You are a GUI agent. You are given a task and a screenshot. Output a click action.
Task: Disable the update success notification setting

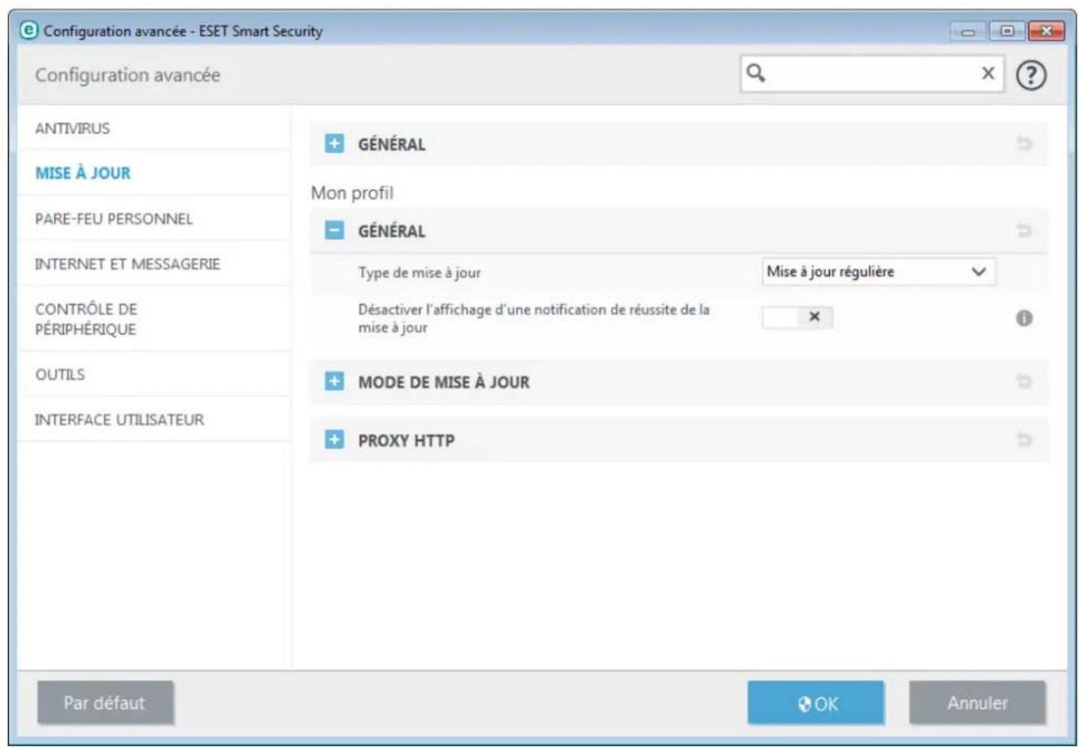pyautogui.click(x=799, y=315)
